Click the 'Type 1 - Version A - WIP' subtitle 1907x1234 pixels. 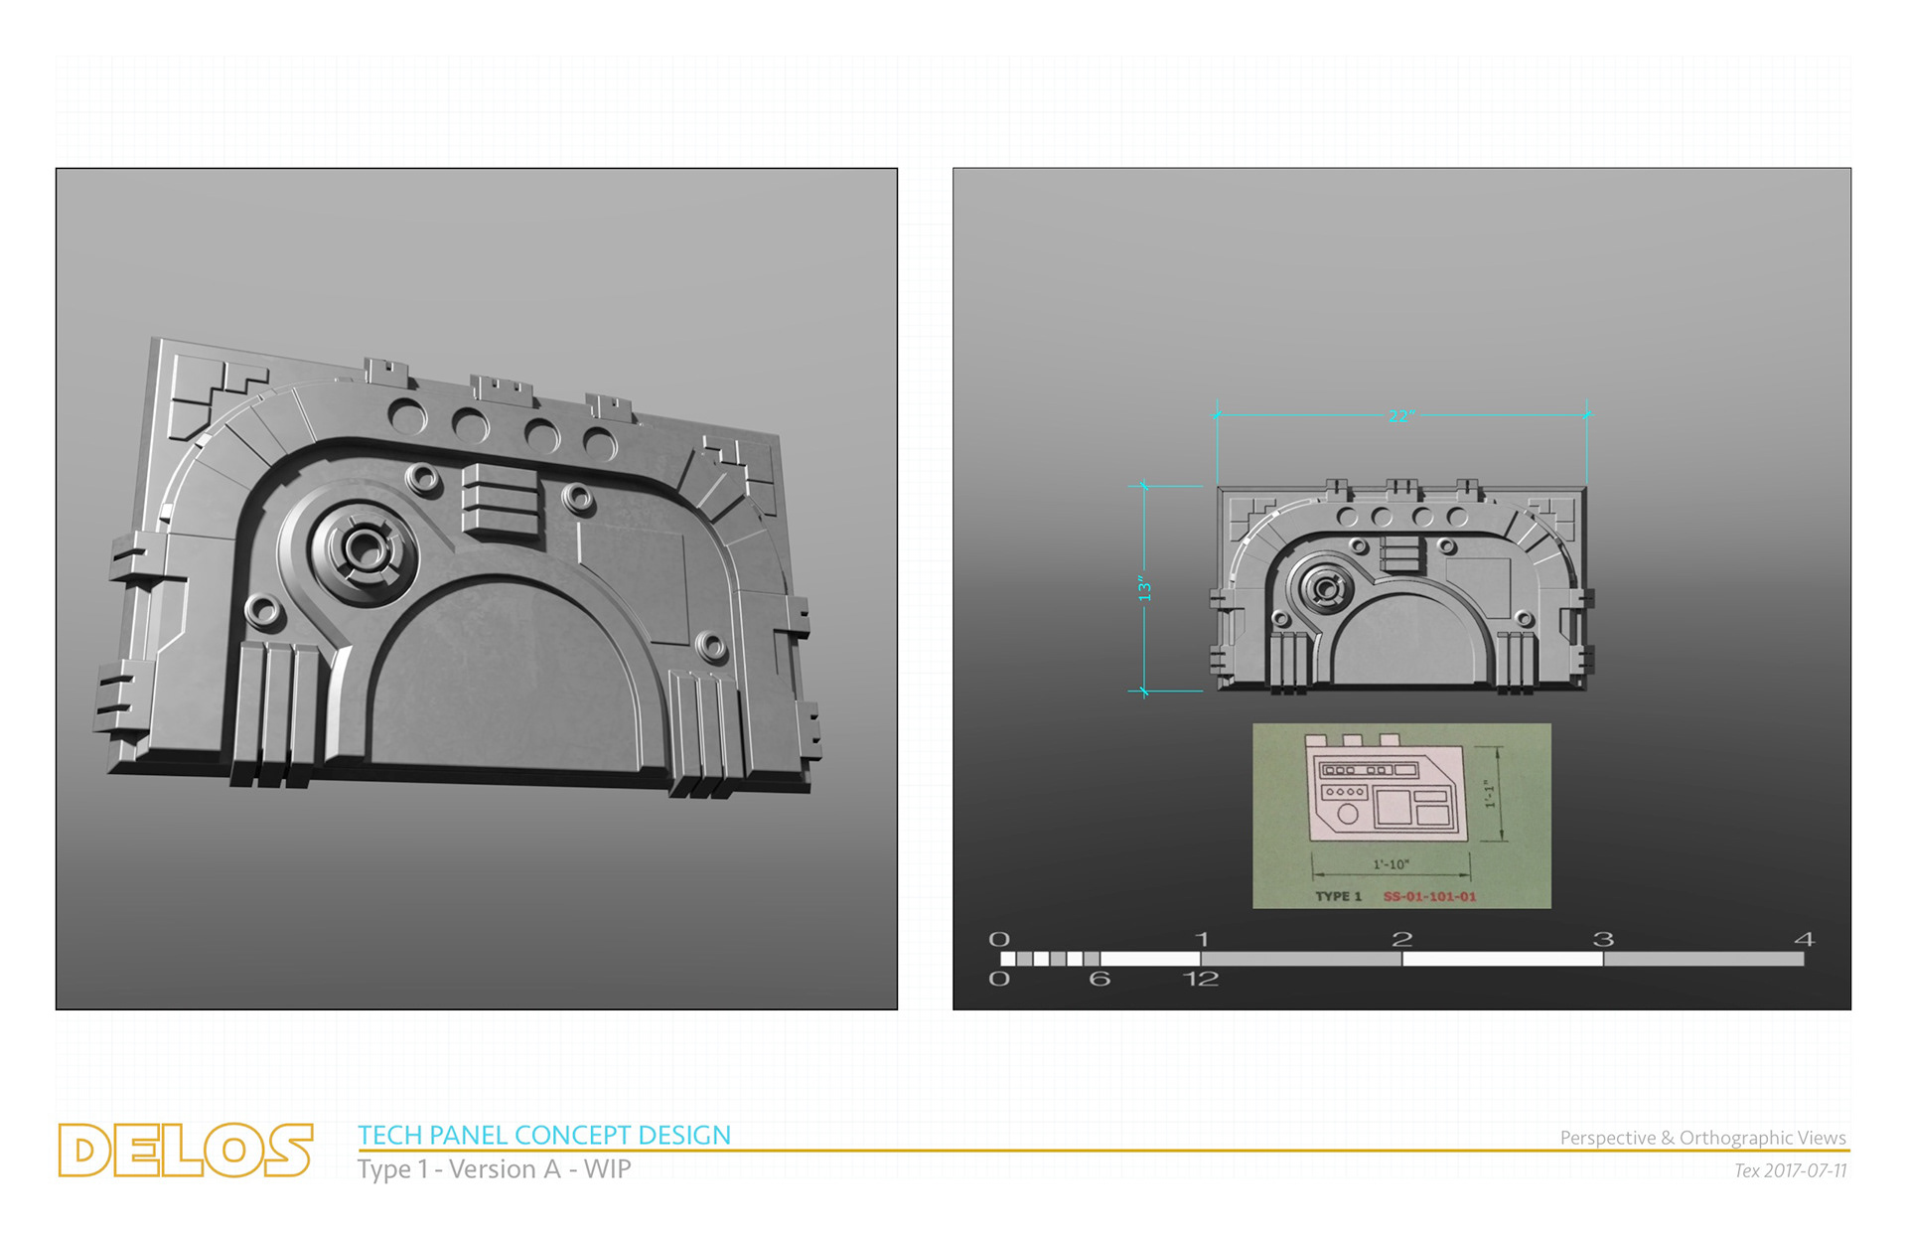(494, 1169)
